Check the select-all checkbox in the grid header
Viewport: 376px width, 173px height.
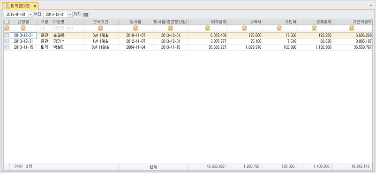point(7,22)
